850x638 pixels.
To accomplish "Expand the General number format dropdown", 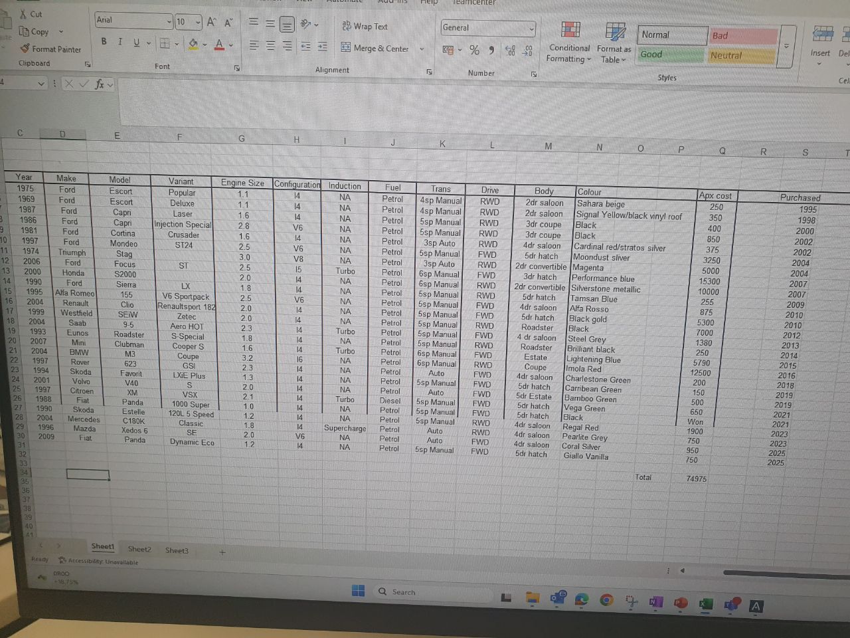I will tap(531, 28).
